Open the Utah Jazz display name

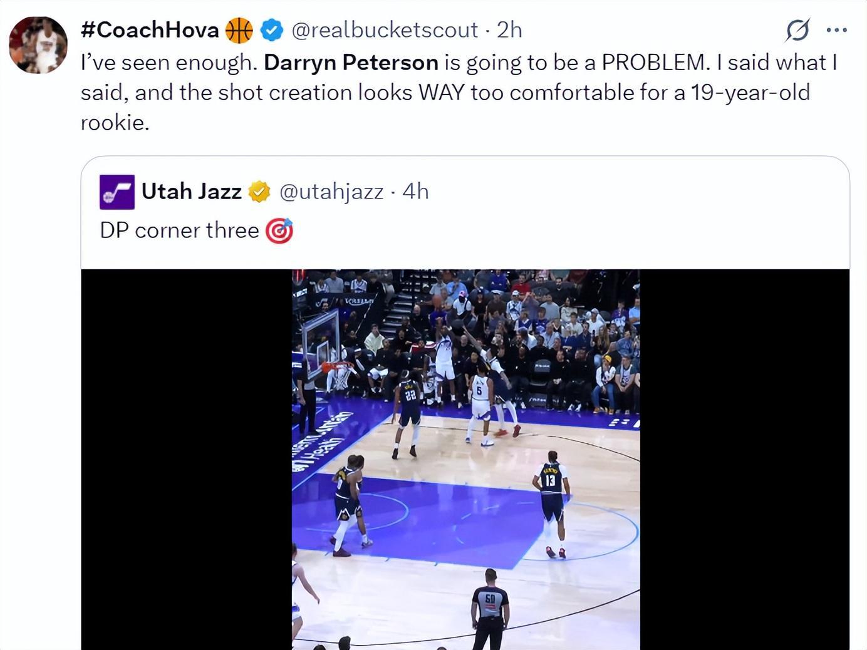(x=192, y=191)
